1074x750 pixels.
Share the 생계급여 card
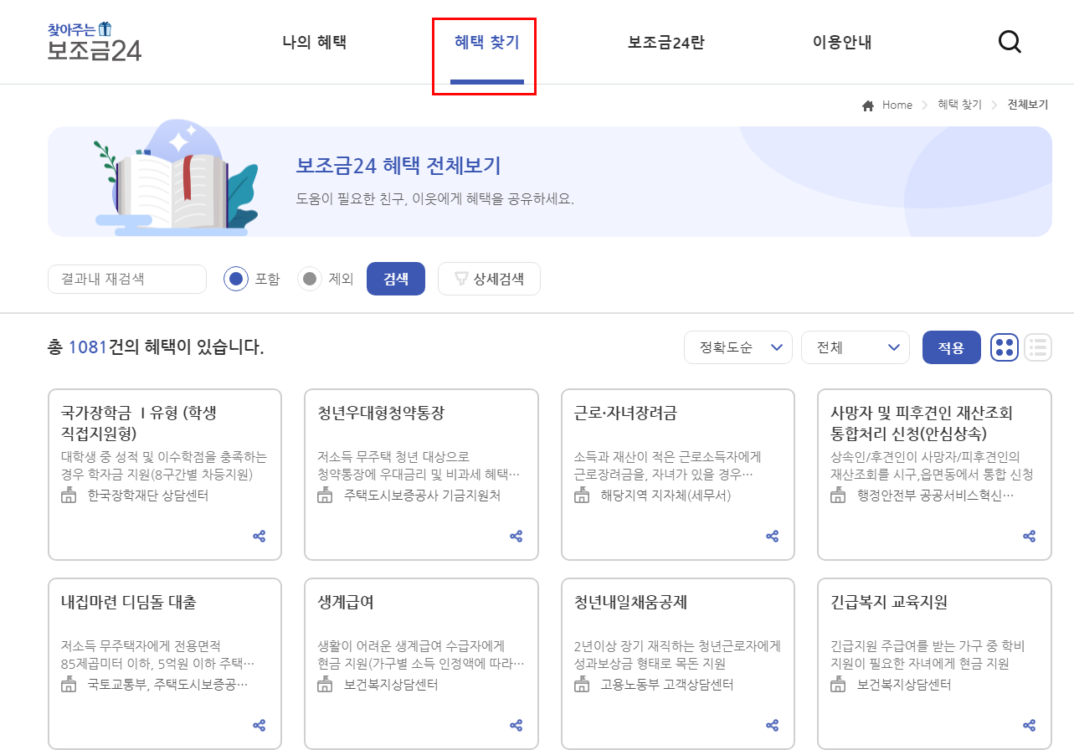516,726
